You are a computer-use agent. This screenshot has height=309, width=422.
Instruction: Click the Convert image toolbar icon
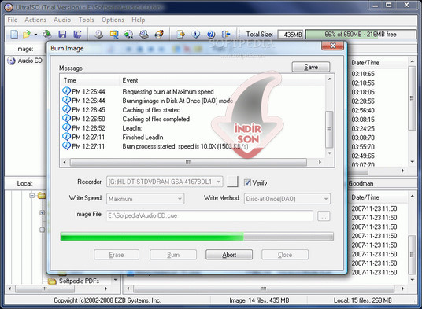pyautogui.click(x=128, y=34)
